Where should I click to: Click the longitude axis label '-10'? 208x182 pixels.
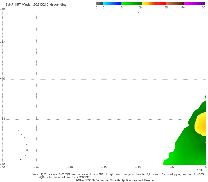pos(138,167)
